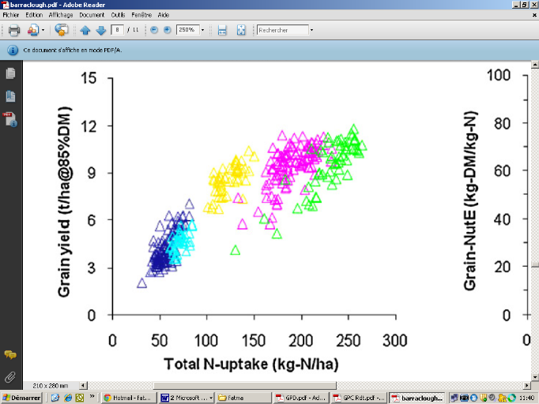Click the Démarrer start button
The image size is (539, 404).
click(21, 398)
